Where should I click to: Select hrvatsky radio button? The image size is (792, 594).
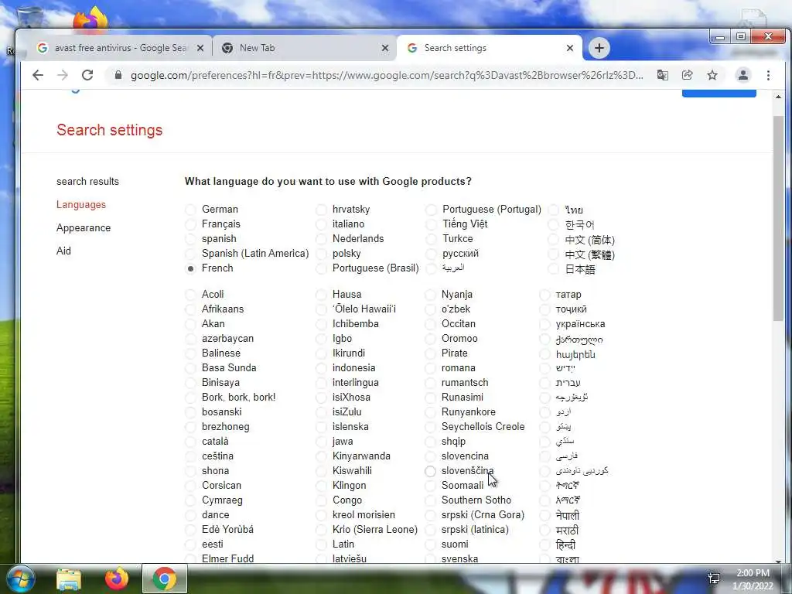321,210
